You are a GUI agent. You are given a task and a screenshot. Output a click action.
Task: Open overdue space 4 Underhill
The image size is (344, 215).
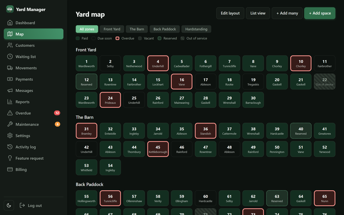point(158,63)
